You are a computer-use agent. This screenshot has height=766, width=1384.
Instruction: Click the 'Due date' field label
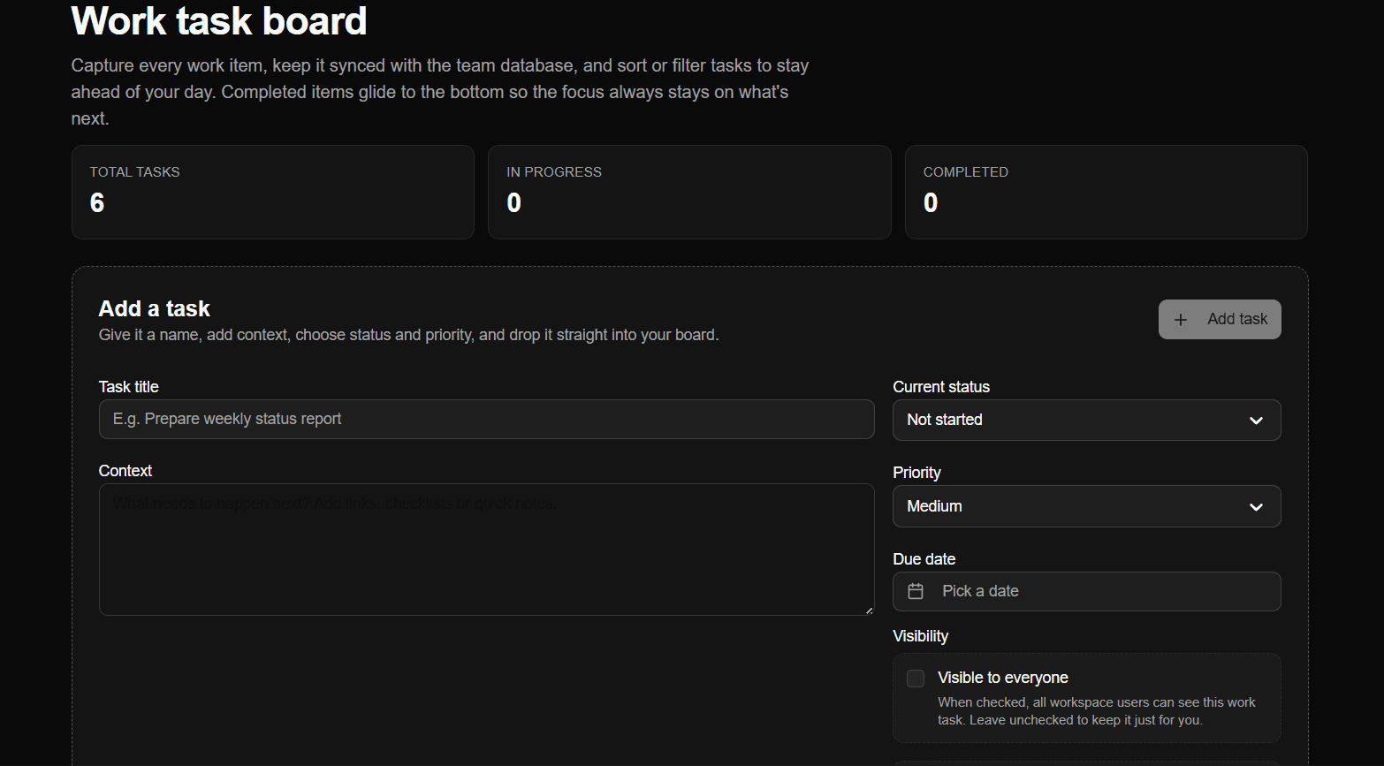click(924, 559)
